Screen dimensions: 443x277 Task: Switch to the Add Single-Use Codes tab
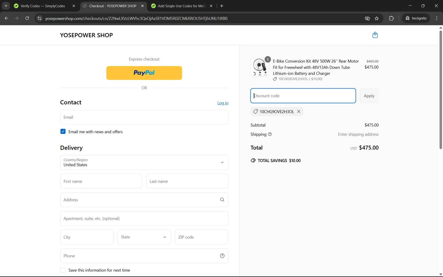(x=182, y=6)
